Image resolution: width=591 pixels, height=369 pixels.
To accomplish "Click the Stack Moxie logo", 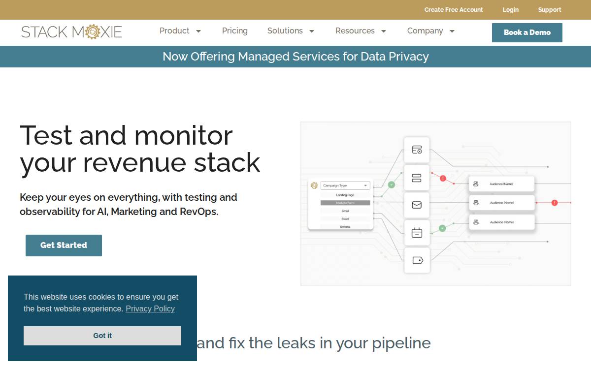I will [x=71, y=32].
